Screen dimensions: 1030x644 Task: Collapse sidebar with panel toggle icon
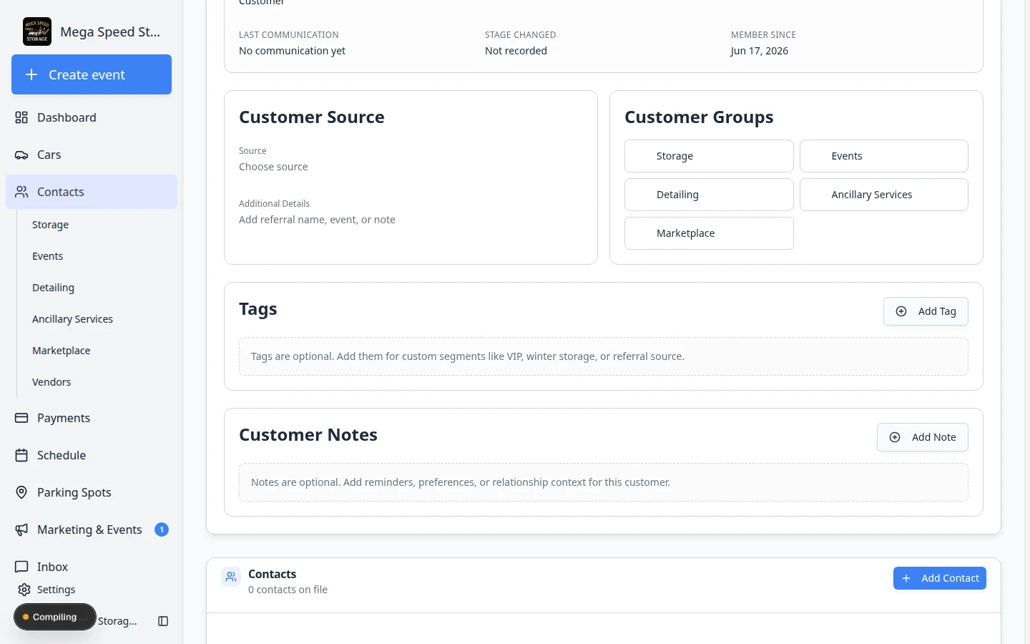pyautogui.click(x=163, y=621)
